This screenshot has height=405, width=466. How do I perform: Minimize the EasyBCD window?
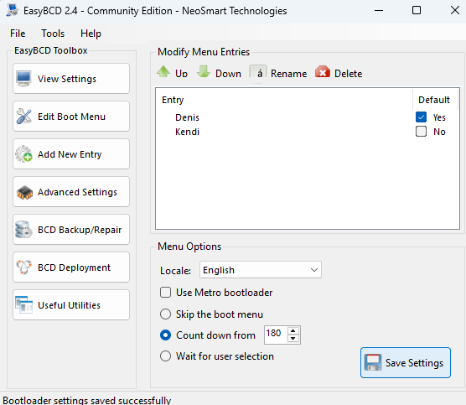click(379, 10)
